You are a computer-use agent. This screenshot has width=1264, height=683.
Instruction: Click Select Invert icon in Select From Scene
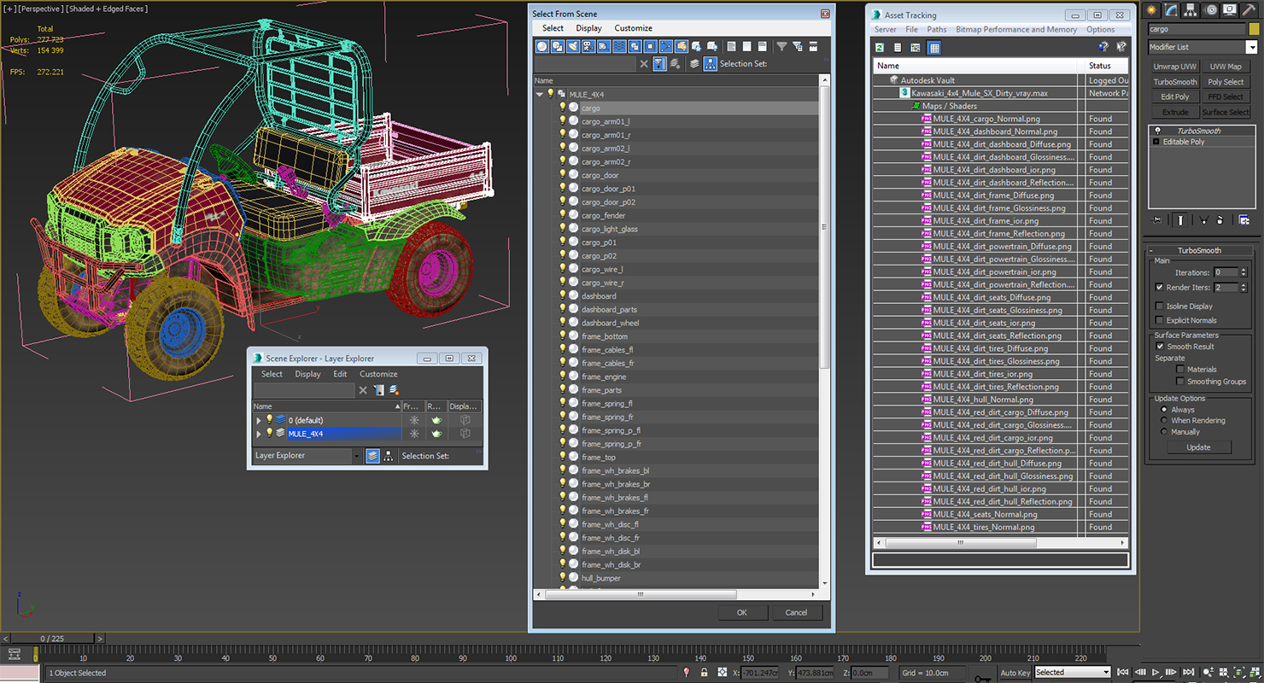pos(763,46)
